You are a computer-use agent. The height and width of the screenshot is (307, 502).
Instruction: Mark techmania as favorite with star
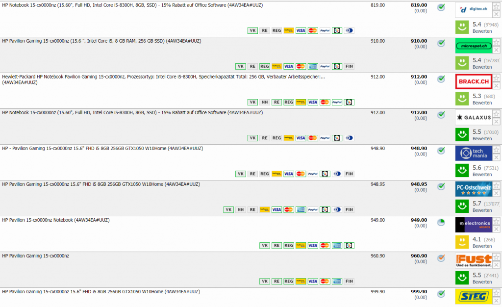pos(496,150)
